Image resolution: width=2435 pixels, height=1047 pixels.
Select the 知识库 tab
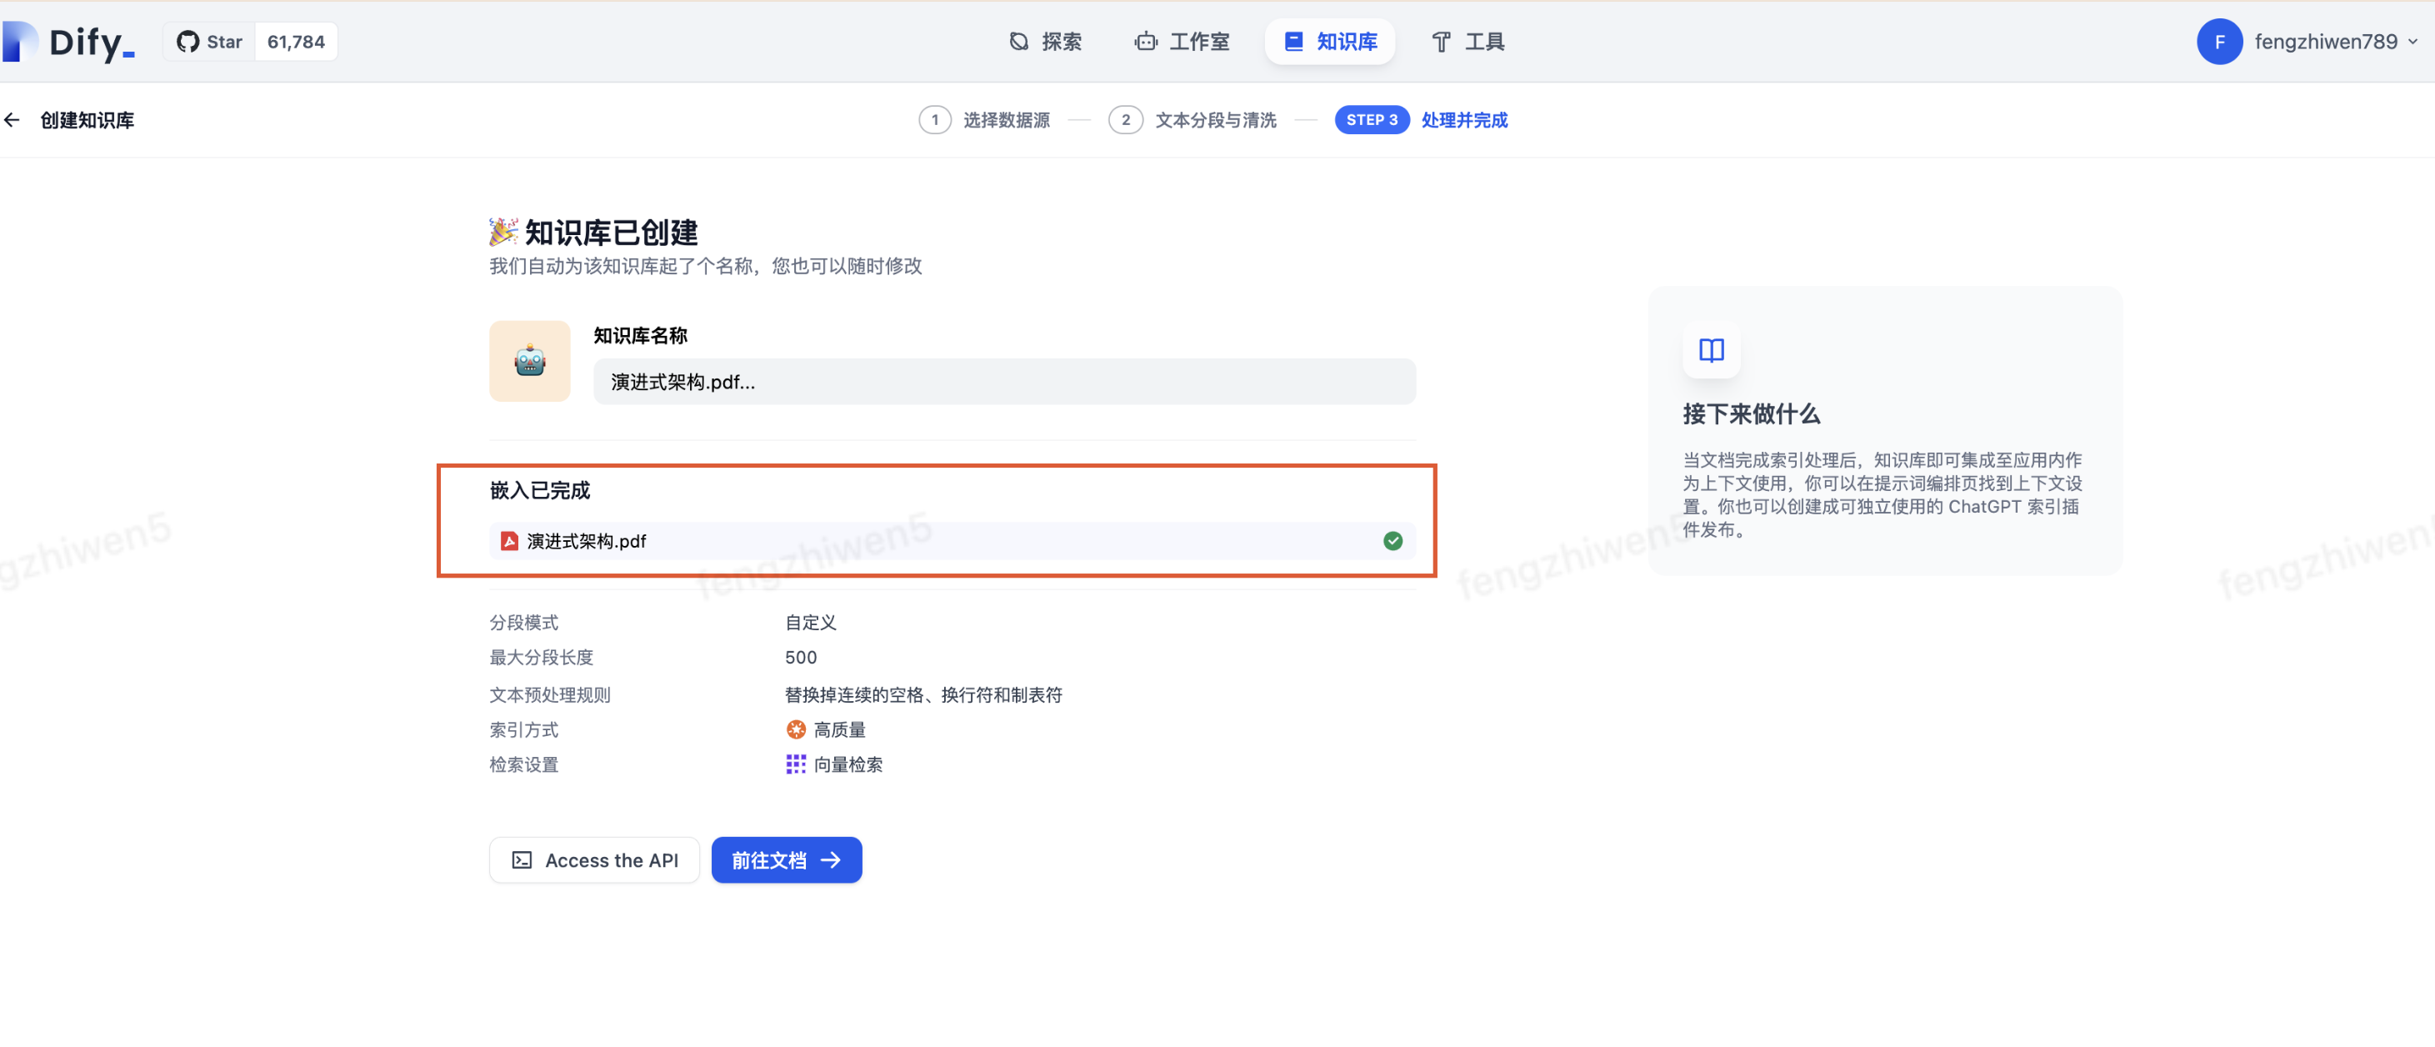tap(1330, 42)
